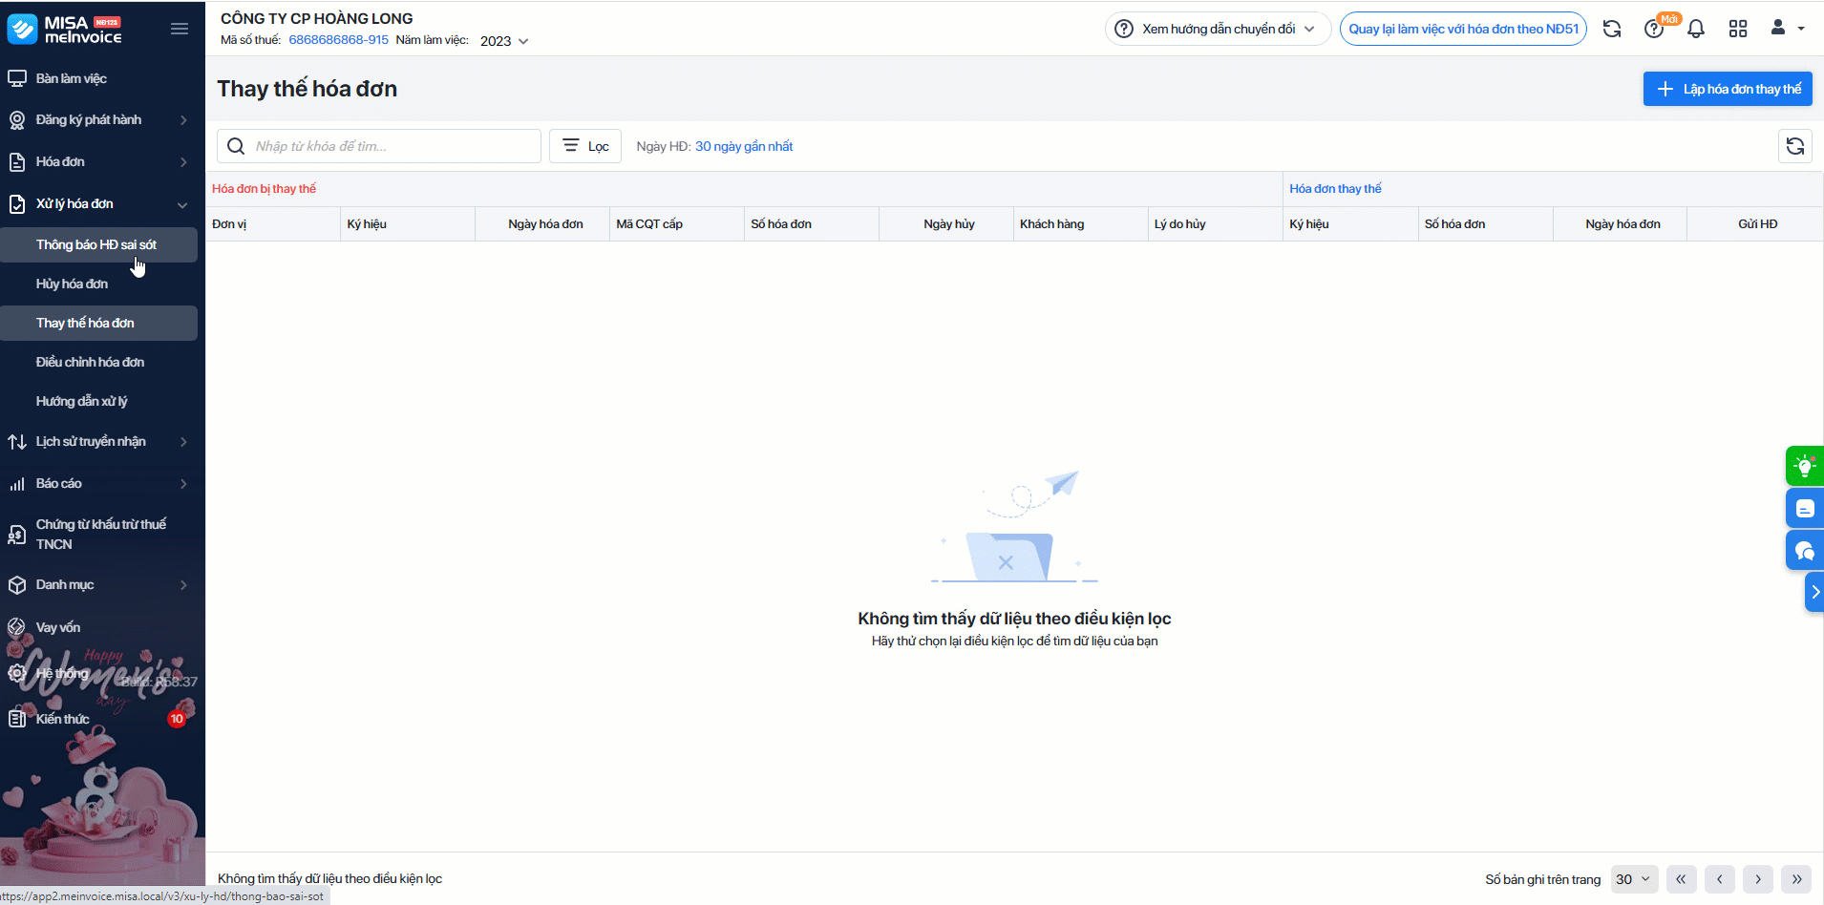Screen dimensions: 1824x905
Task: Focus the keyword search input field
Action: point(379,146)
